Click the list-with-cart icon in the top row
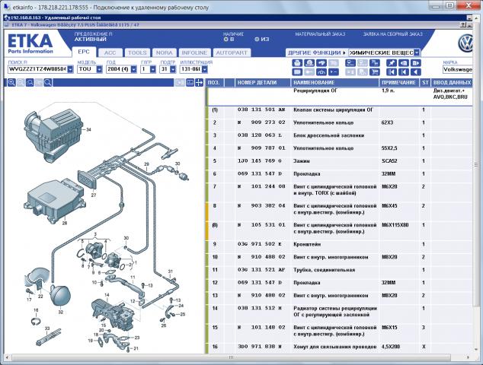483x365 pixels. tap(375, 63)
